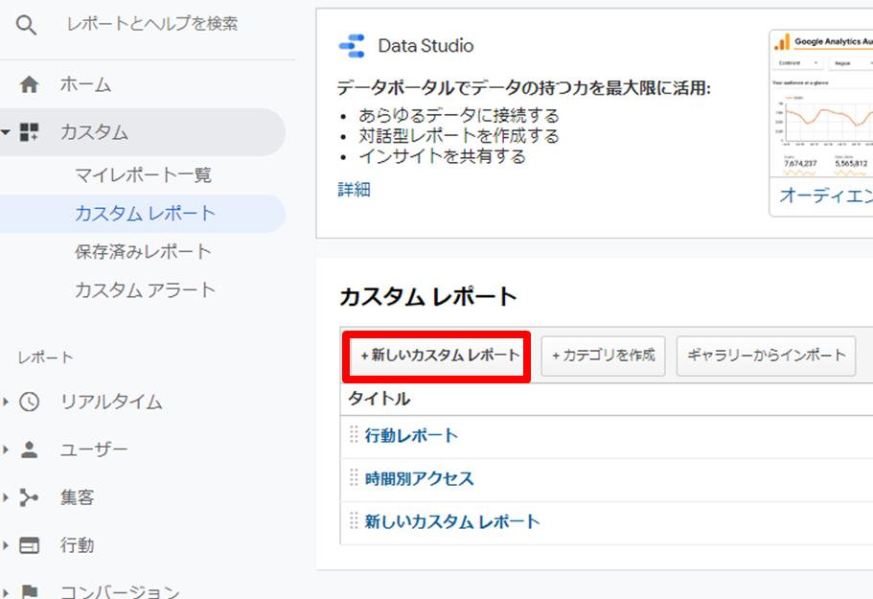Open カスタム アラート in sidebar
The width and height of the screenshot is (873, 599).
[x=145, y=290]
